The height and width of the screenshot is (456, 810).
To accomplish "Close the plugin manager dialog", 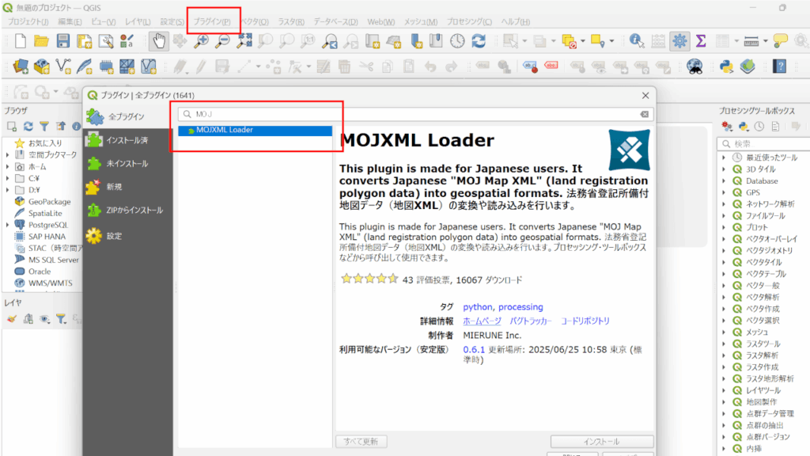I will pos(645,95).
